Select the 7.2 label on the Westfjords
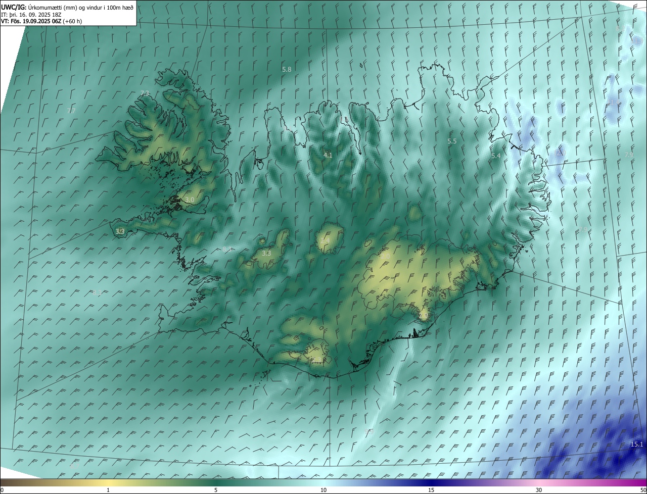The image size is (647, 494). pyautogui.click(x=145, y=93)
